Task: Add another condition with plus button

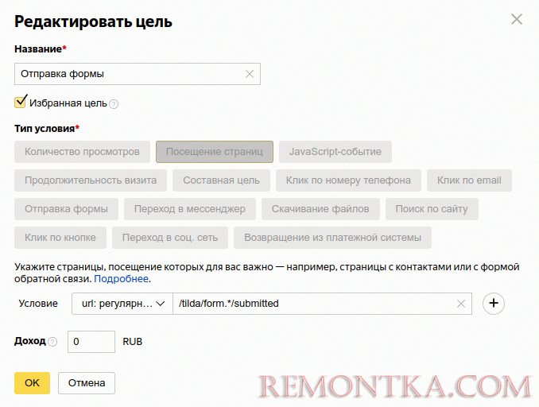Action: pos(493,303)
